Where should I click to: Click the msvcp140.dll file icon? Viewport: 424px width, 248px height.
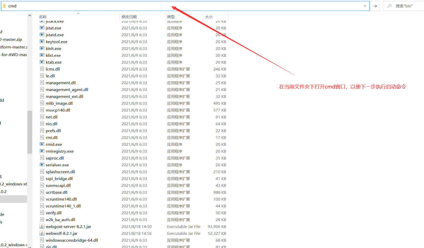coord(42,110)
